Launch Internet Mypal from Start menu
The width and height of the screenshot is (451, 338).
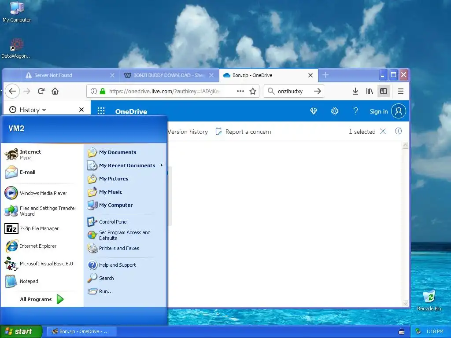tap(42, 154)
